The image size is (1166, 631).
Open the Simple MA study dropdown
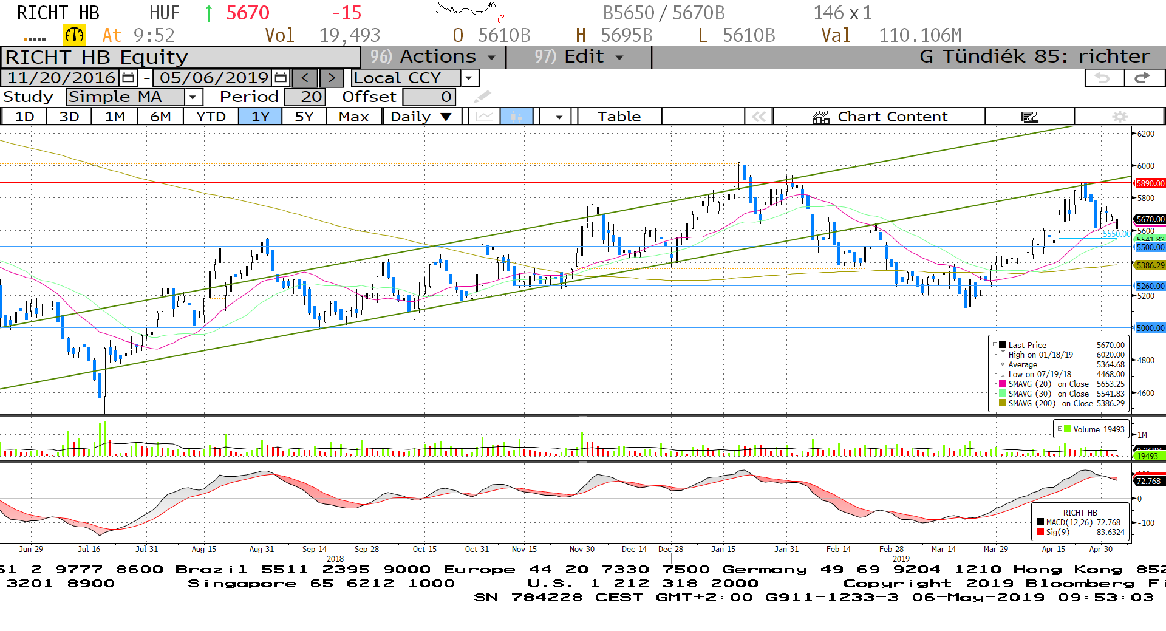[x=193, y=97]
